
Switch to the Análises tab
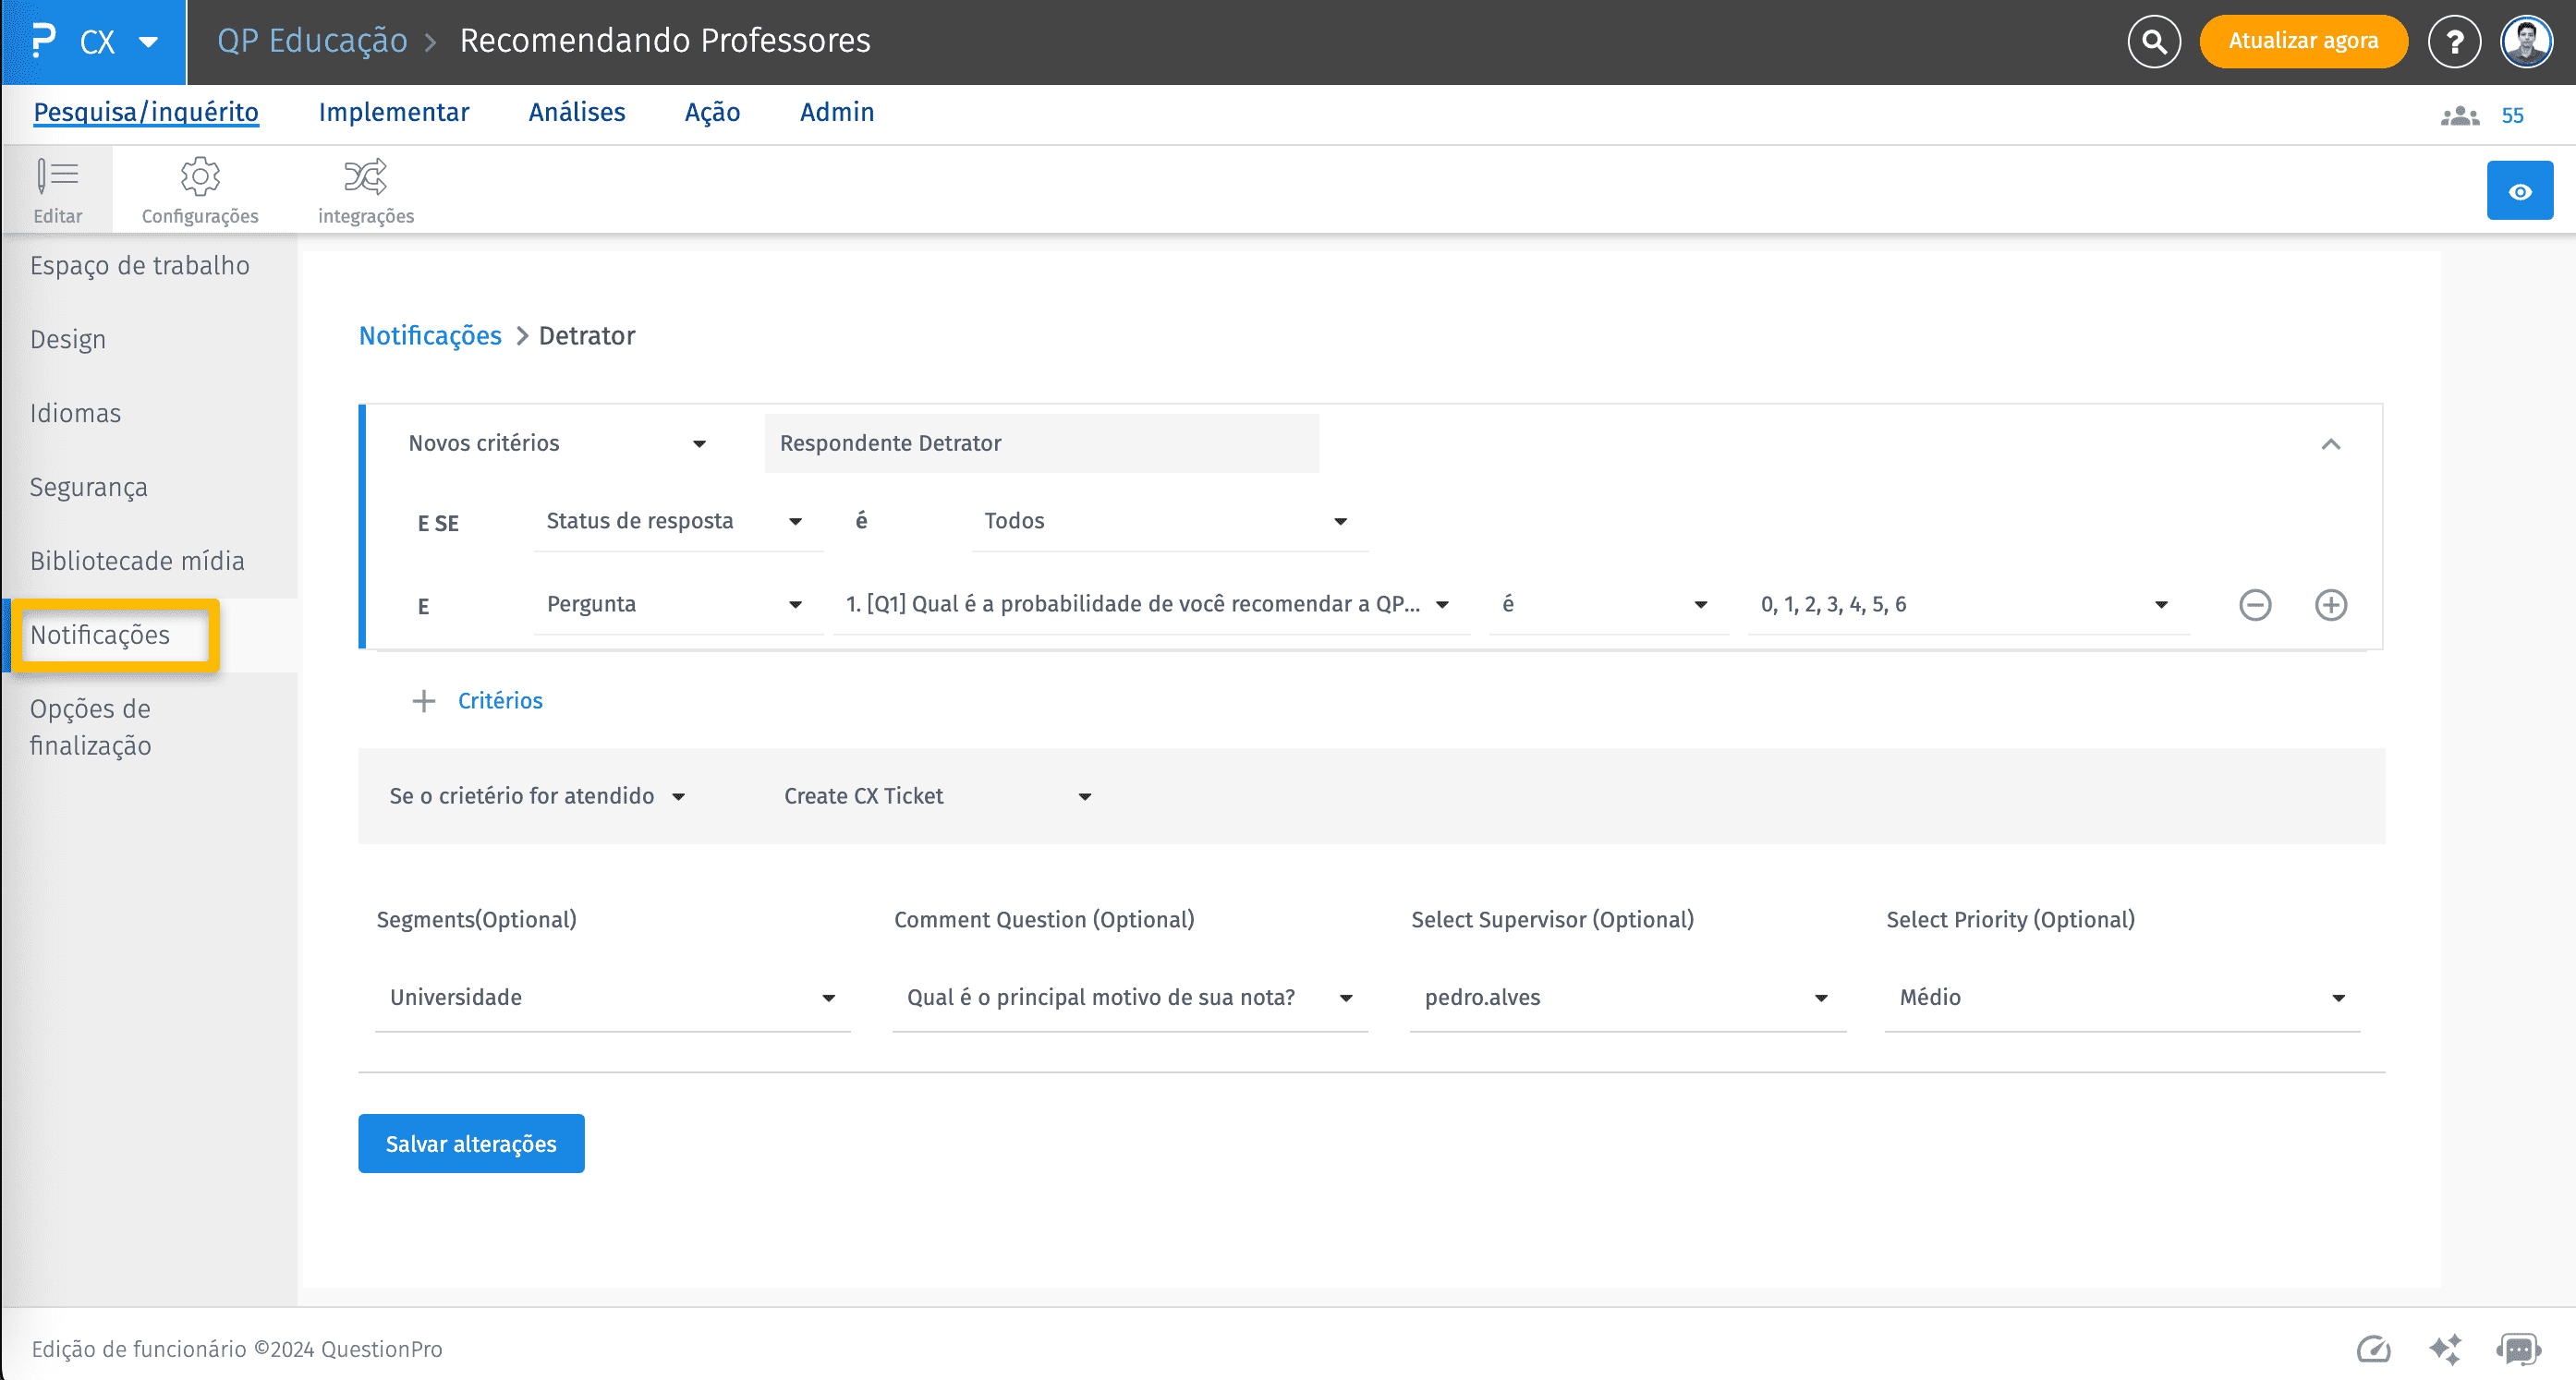point(577,112)
